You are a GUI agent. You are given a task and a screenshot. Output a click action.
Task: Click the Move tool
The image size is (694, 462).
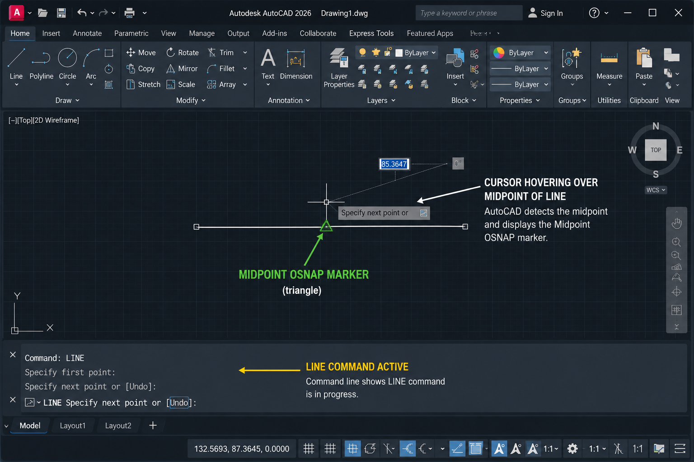click(141, 53)
